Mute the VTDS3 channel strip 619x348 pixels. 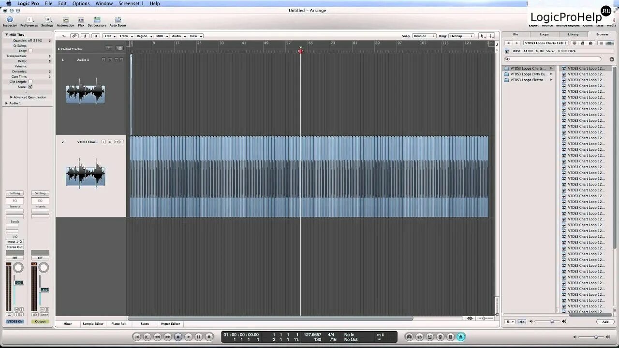[16, 309]
